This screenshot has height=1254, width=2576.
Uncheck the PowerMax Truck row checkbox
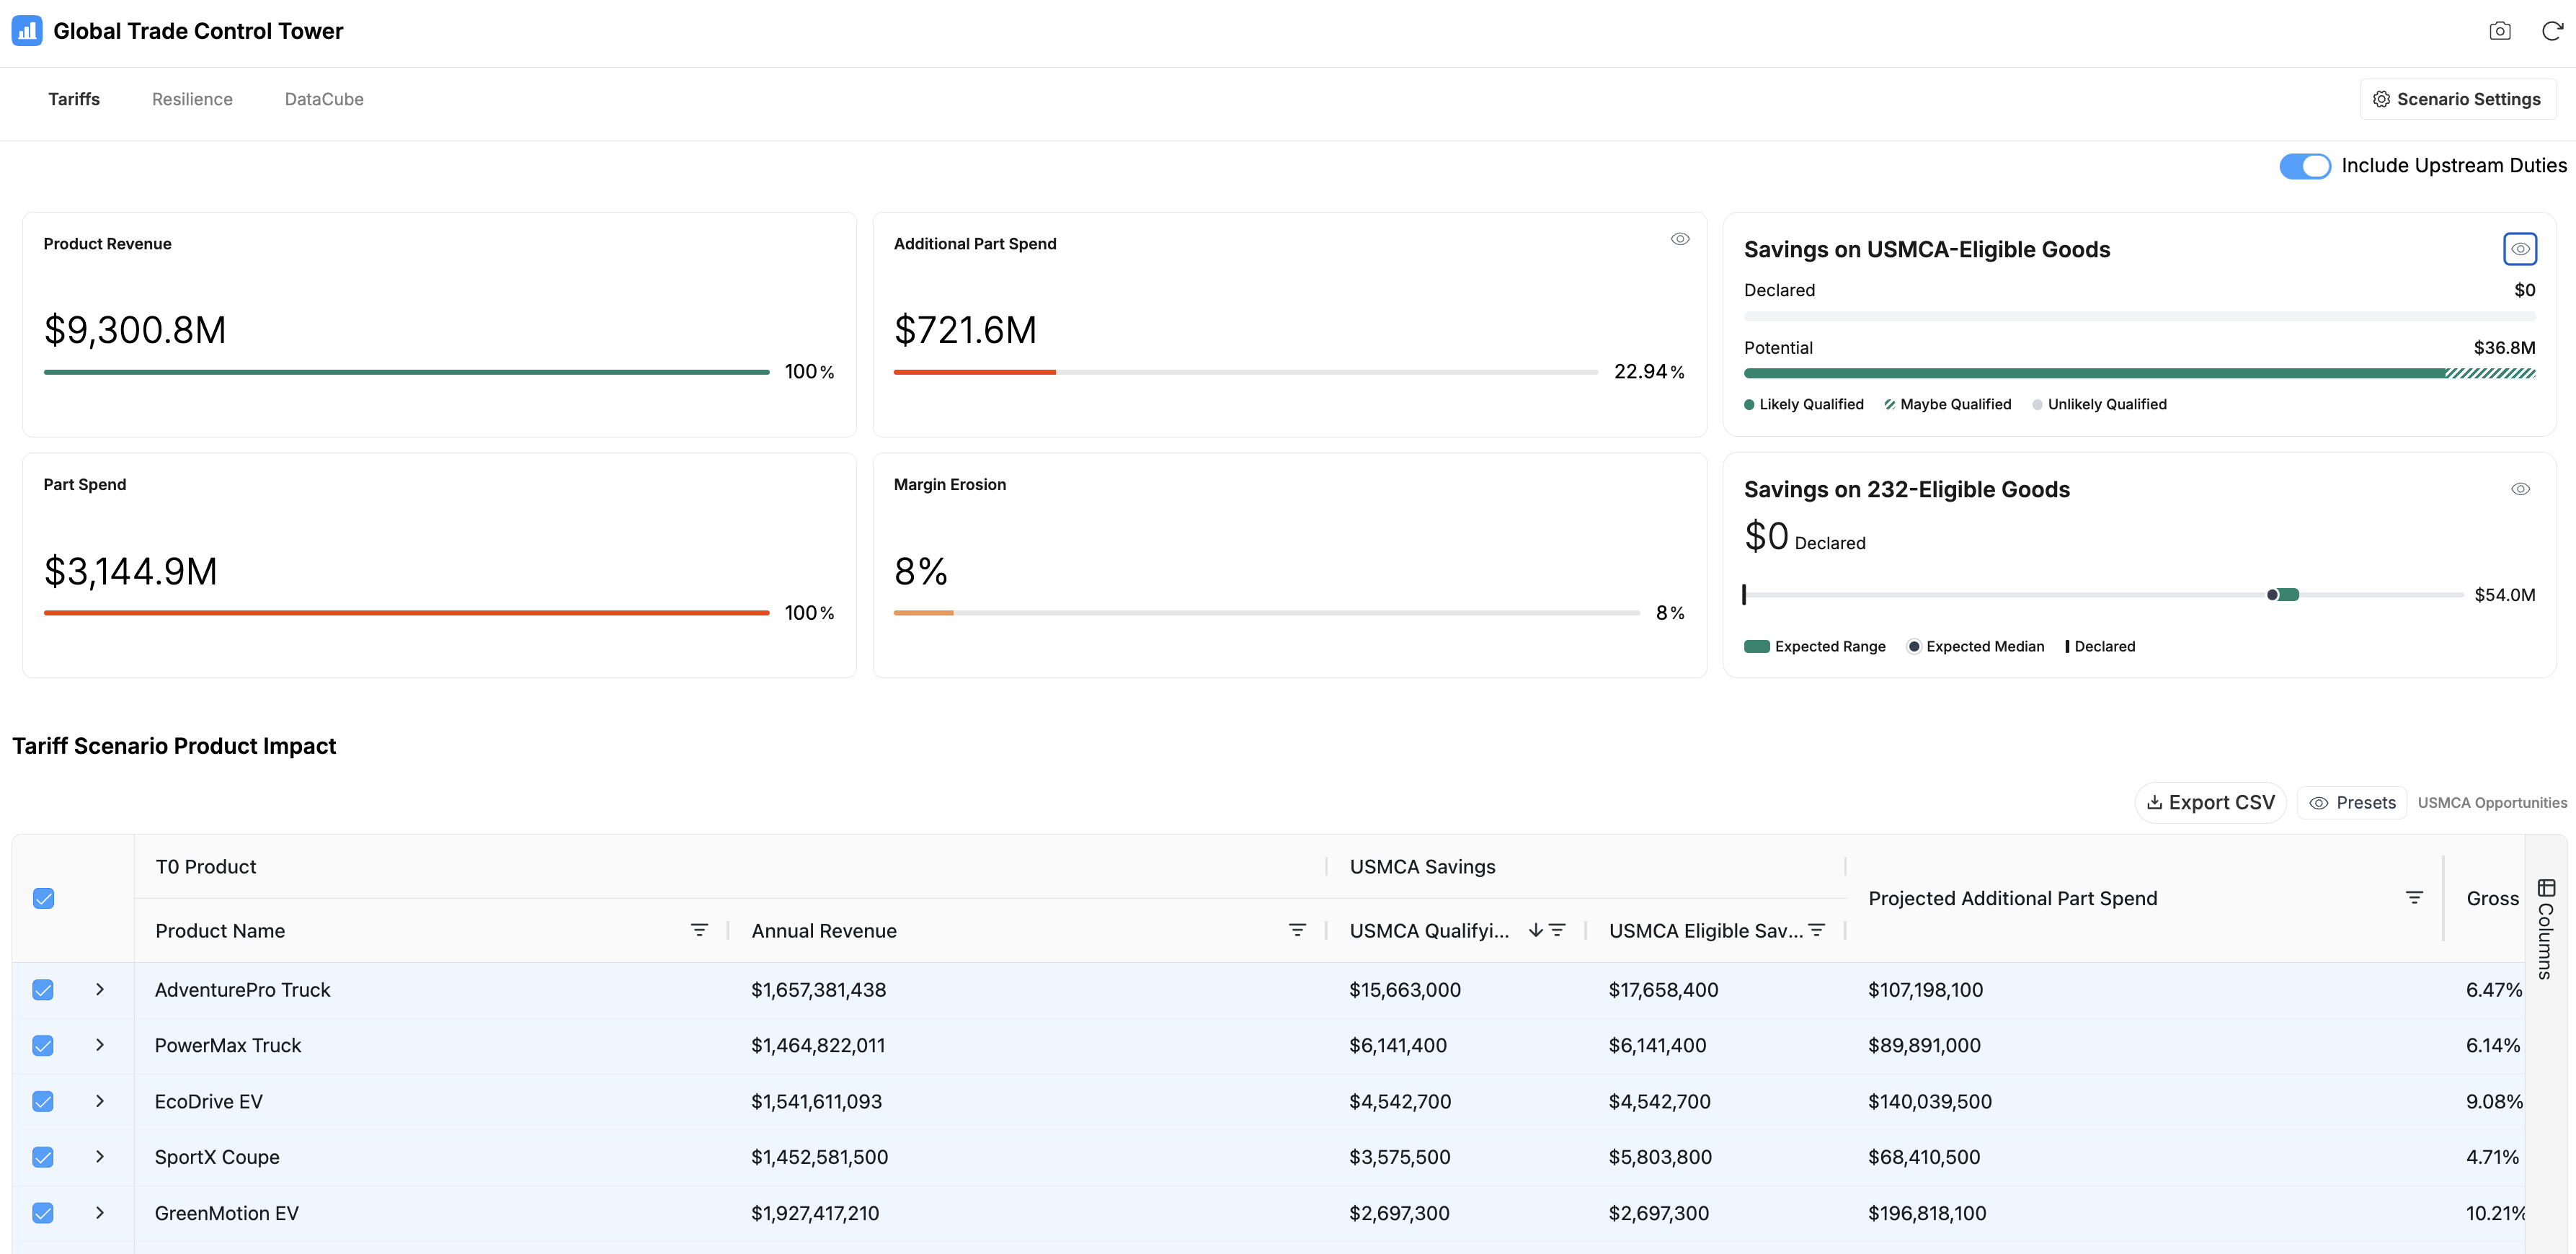click(x=43, y=1045)
